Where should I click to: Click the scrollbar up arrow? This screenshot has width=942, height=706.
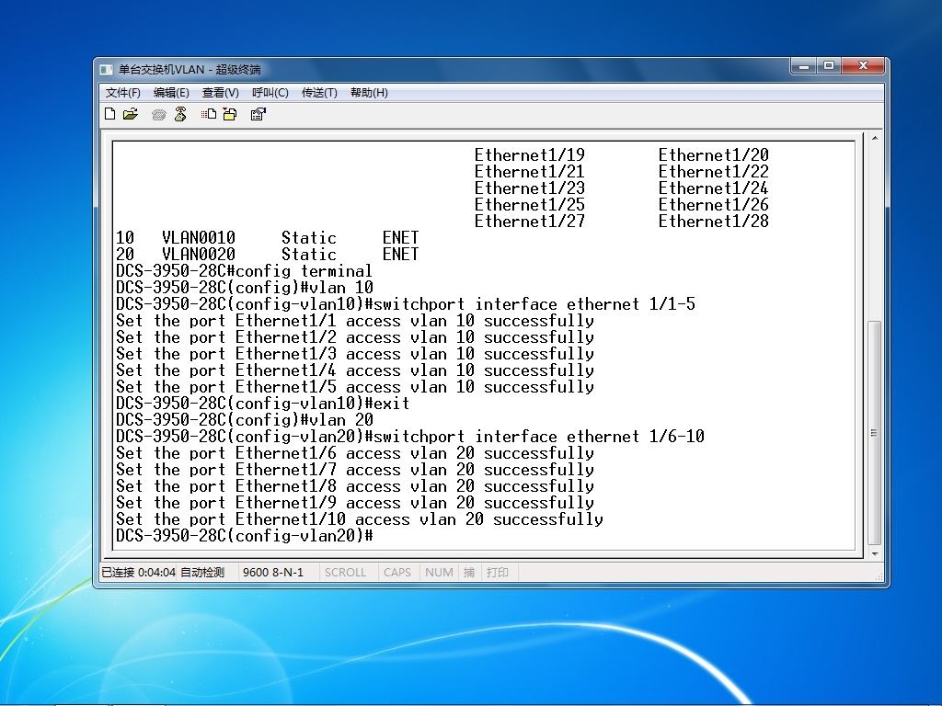point(875,138)
